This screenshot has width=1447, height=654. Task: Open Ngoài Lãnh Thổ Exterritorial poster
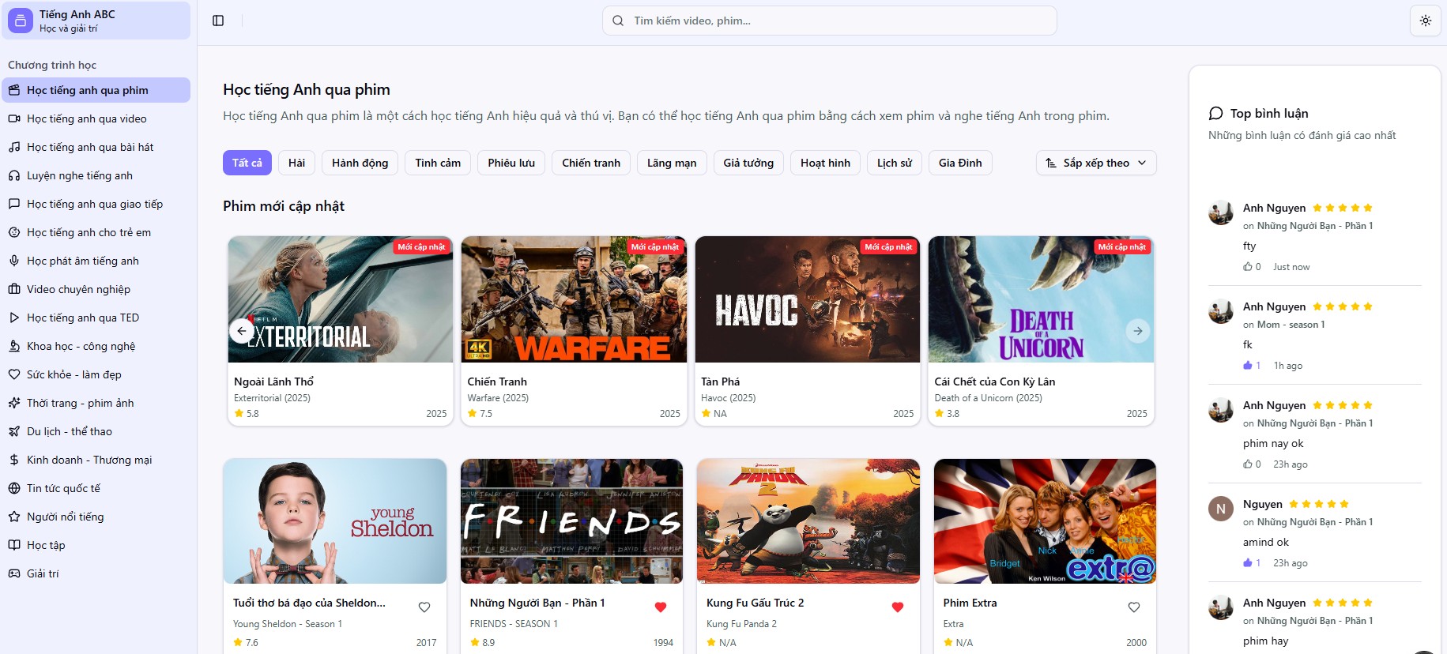pos(341,299)
